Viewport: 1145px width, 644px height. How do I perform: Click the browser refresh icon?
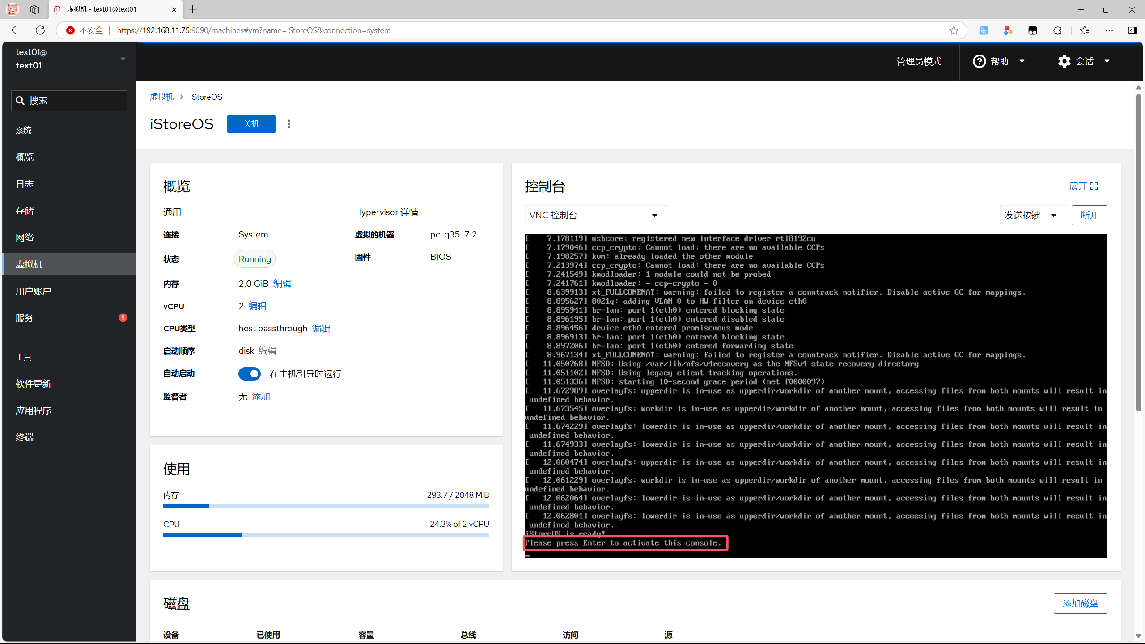pyautogui.click(x=40, y=30)
